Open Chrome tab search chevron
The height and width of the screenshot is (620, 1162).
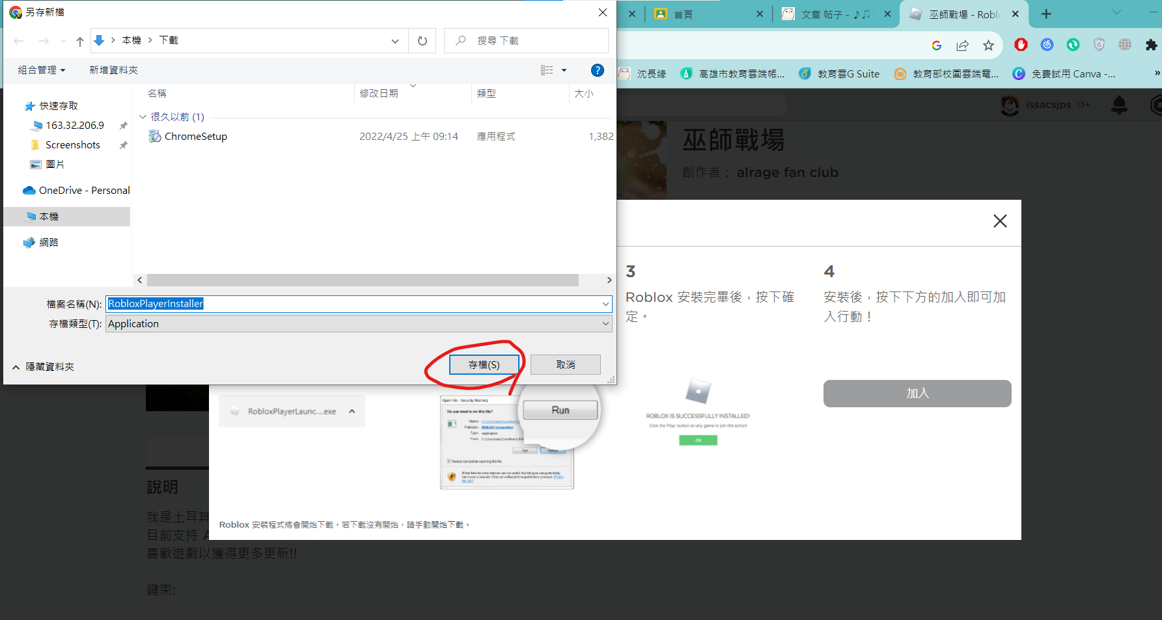click(x=1116, y=12)
